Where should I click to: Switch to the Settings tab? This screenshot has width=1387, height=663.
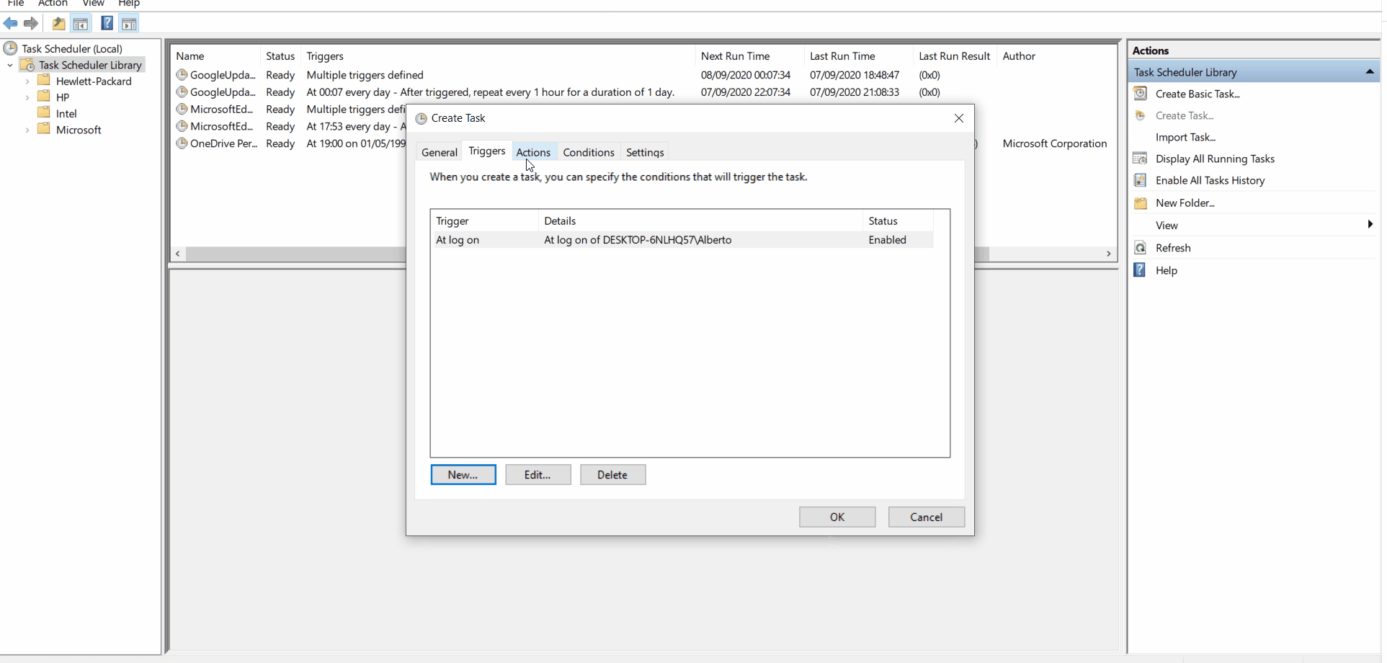[645, 151]
